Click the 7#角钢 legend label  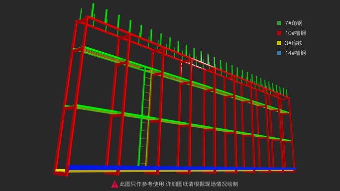coord(294,23)
